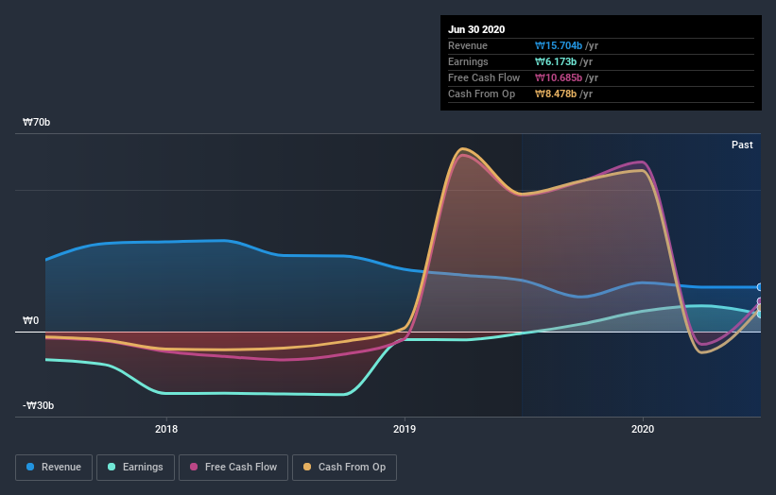The image size is (776, 495).
Task: Click the Past label in chart
Action: pos(742,145)
